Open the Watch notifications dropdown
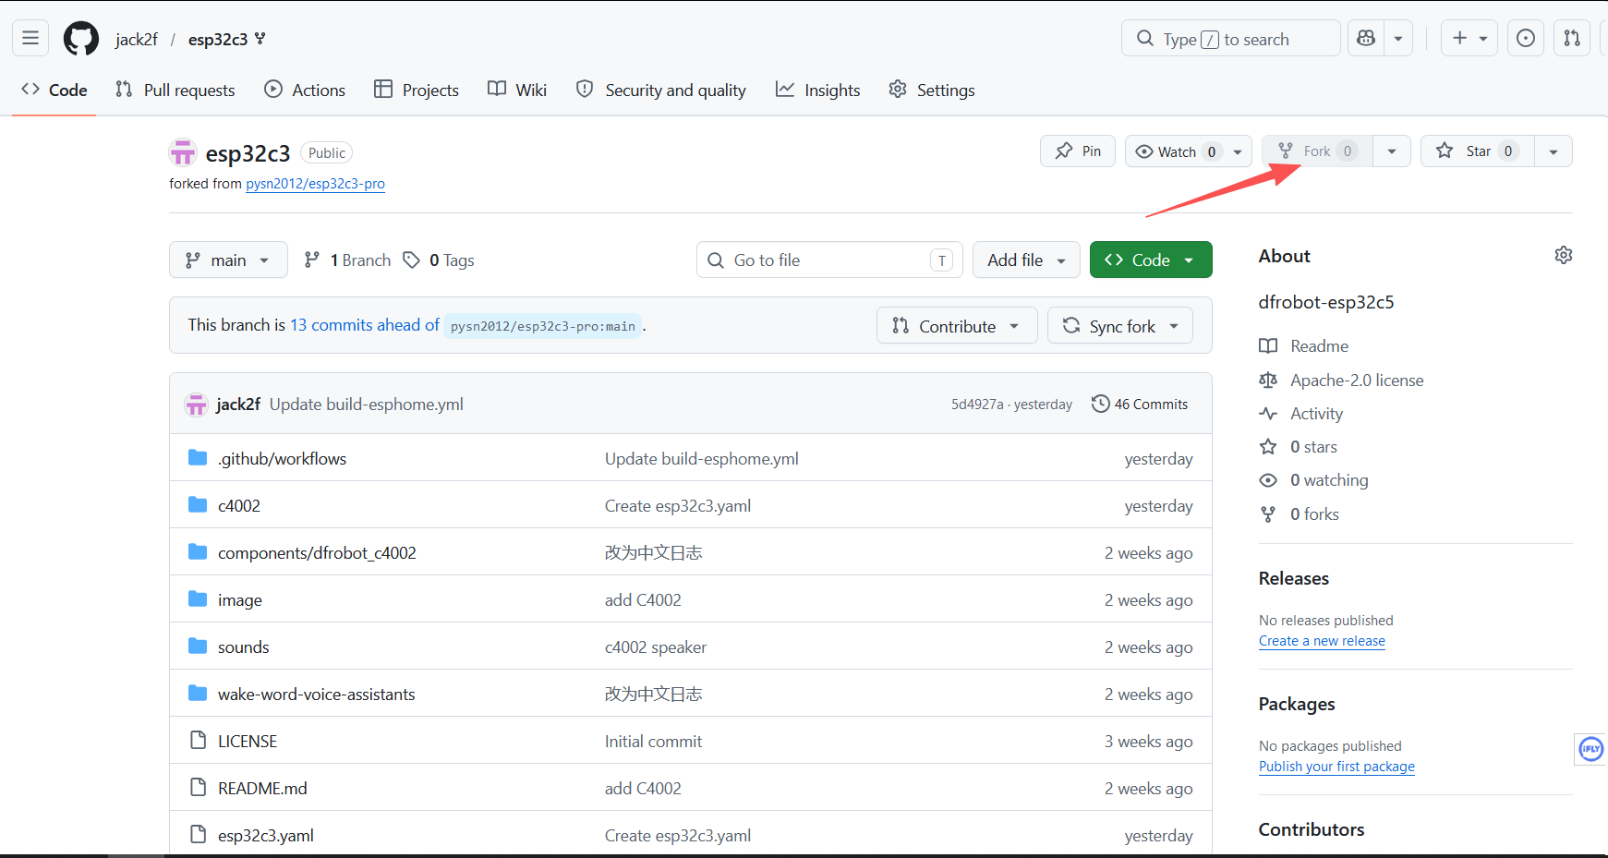The height and width of the screenshot is (858, 1608). click(1189, 151)
